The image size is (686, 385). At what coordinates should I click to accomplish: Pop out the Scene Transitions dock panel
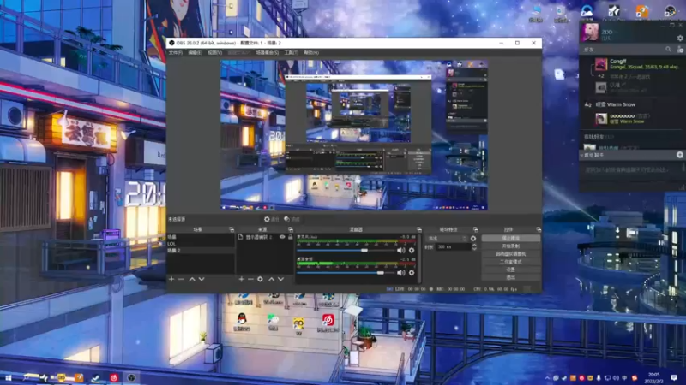pyautogui.click(x=476, y=229)
